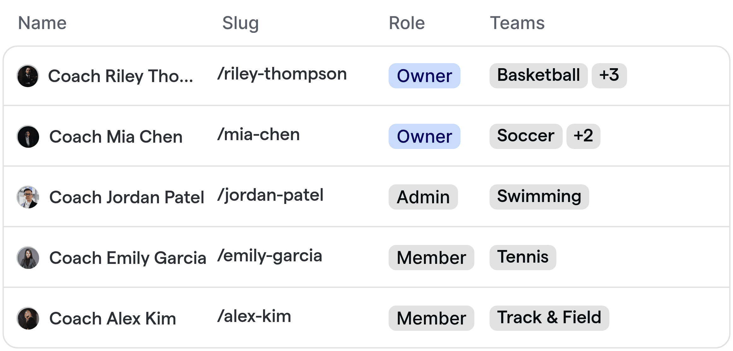The height and width of the screenshot is (351, 733).
Task: Click Coach Alex Kim's avatar image
Action: pyautogui.click(x=28, y=318)
